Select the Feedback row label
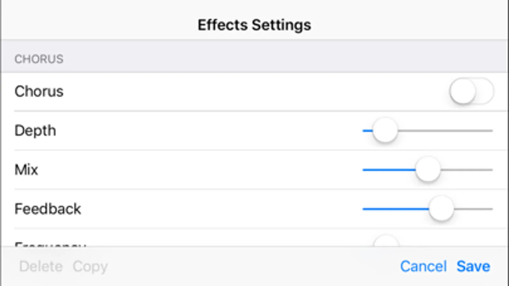509x286 pixels. pos(48,209)
